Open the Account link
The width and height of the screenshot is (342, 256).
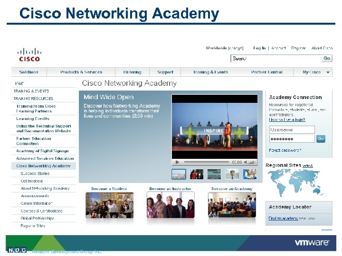click(278, 48)
